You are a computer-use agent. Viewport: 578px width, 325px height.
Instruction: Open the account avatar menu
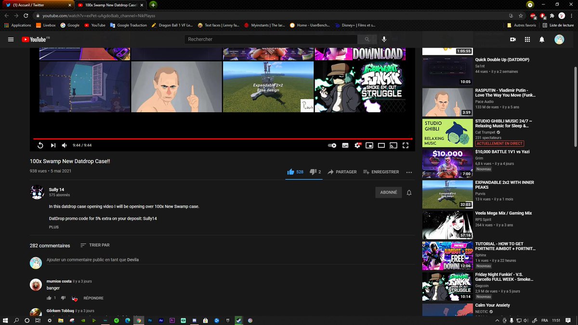pyautogui.click(x=559, y=39)
